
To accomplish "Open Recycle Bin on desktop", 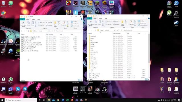I will [x=4, y=4].
